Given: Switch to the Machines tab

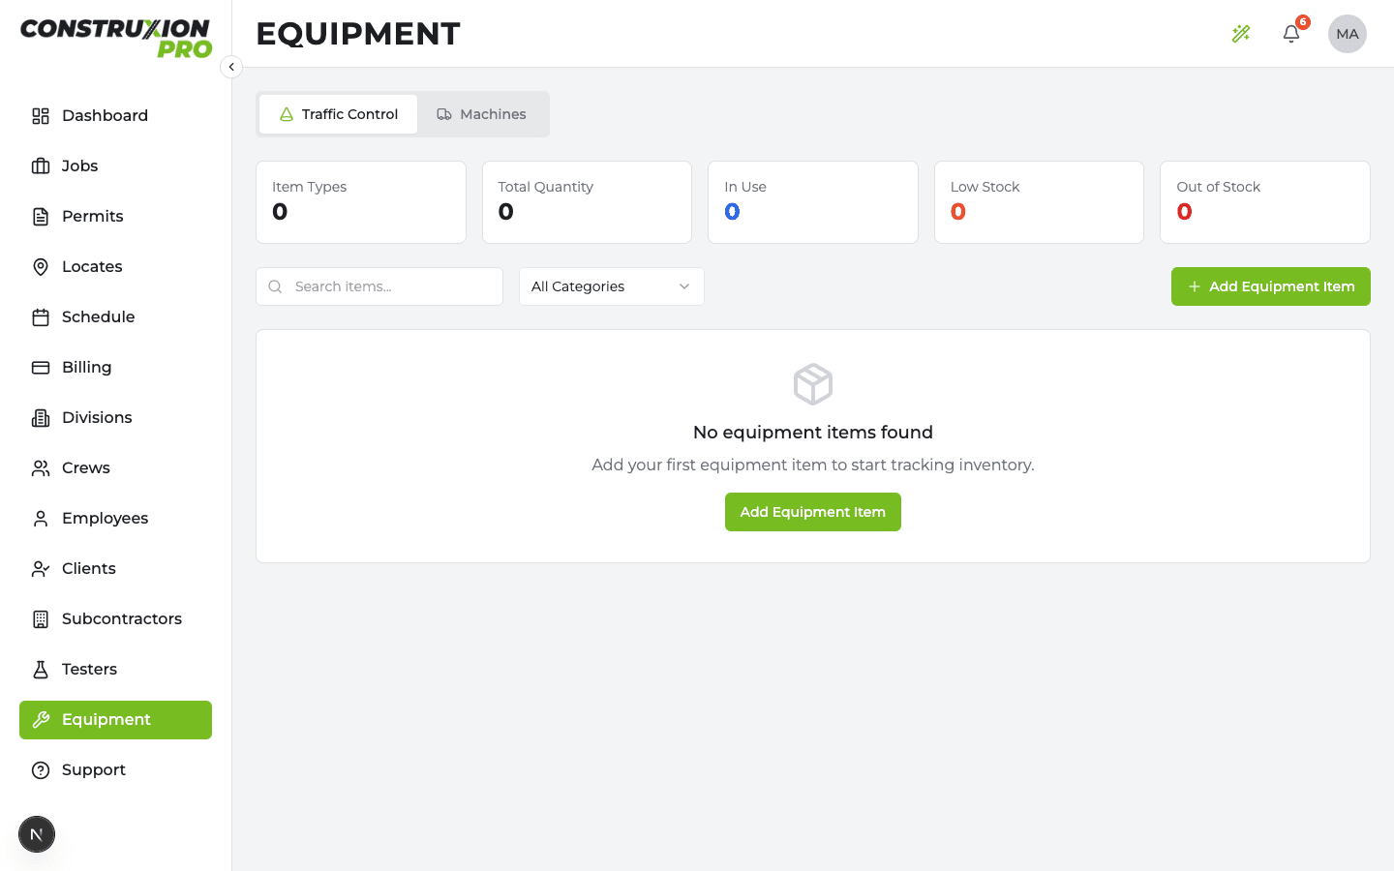Looking at the screenshot, I should tap(481, 114).
